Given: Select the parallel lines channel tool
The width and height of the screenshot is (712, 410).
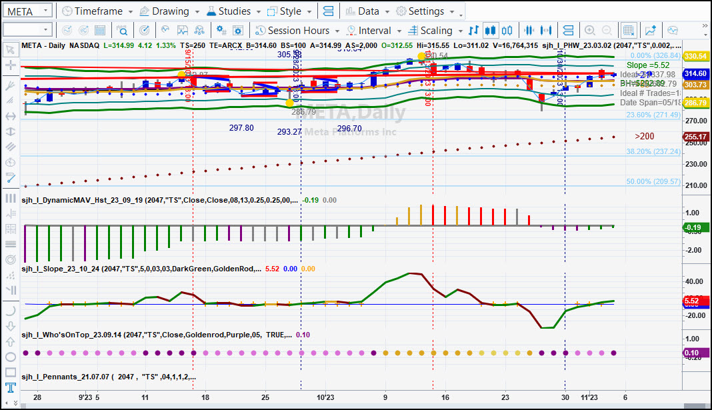Looking at the screenshot, I should pyautogui.click(x=11, y=147).
